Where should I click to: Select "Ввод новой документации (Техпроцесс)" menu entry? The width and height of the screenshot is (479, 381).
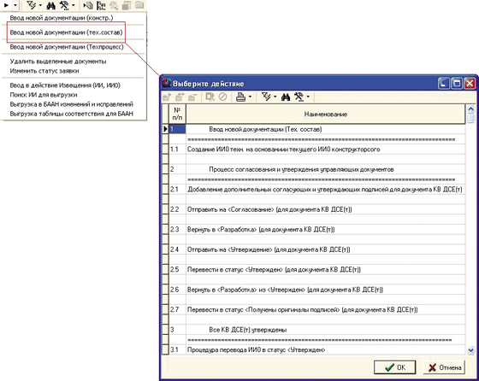(x=67, y=47)
